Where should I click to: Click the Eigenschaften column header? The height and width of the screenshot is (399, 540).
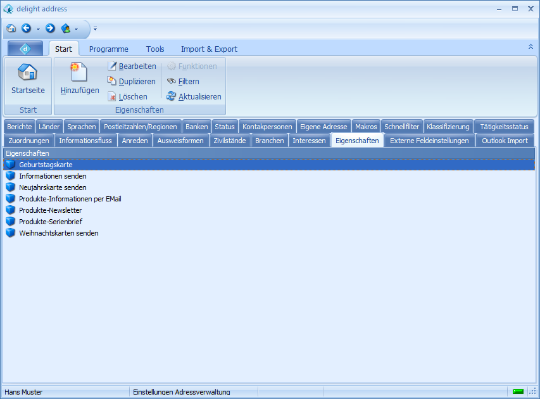click(28, 153)
